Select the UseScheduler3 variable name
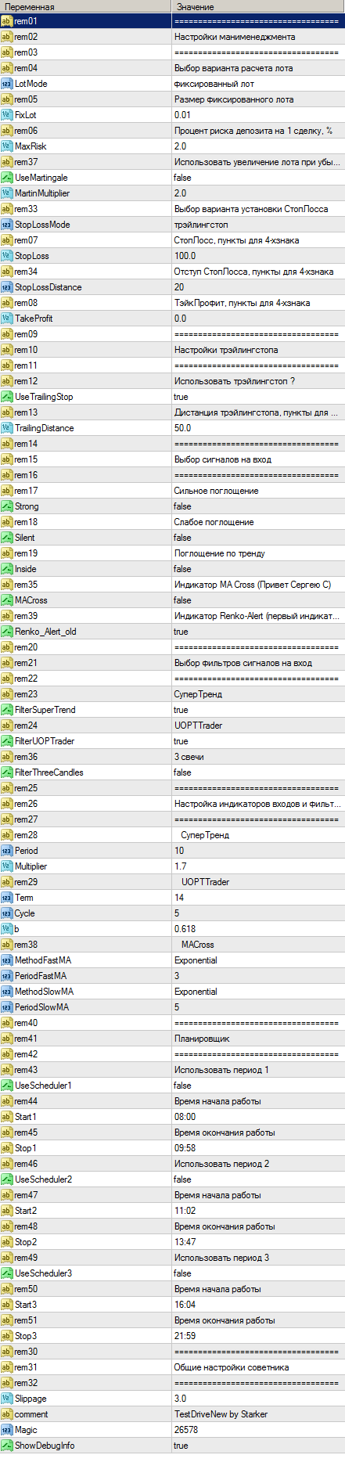The image size is (345, 1462). [43, 1273]
